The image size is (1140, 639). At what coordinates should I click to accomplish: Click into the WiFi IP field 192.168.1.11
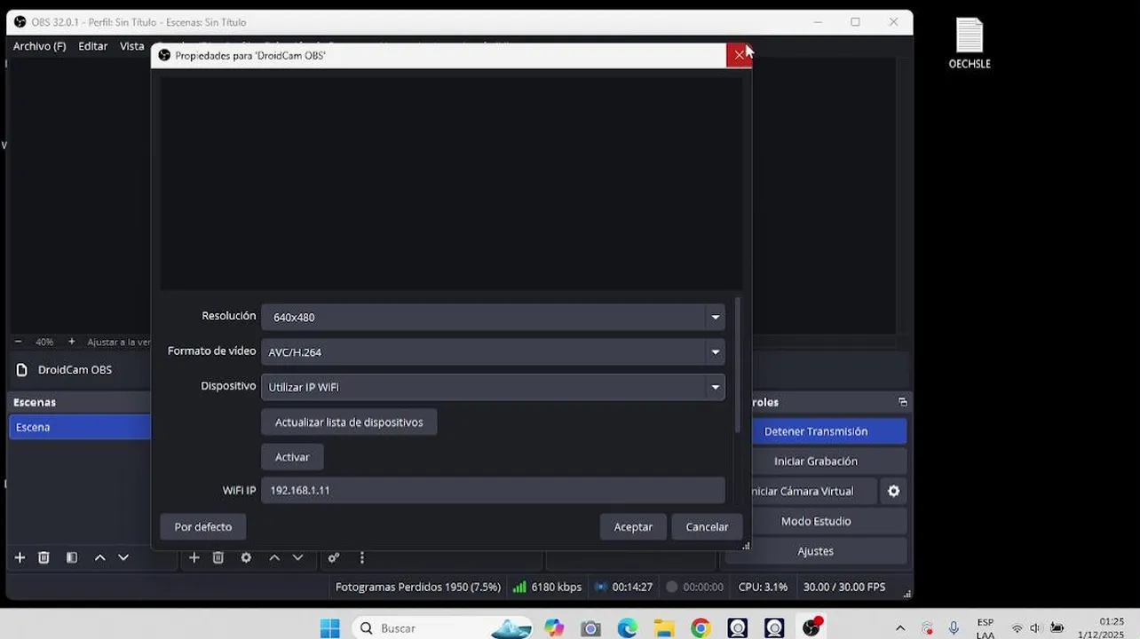[493, 490]
